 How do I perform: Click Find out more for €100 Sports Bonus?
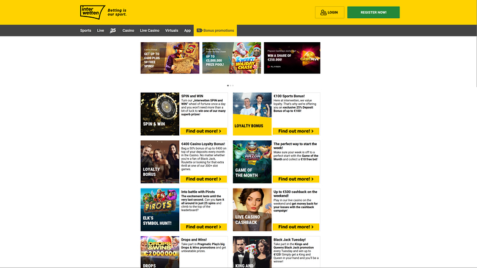tap(296, 131)
